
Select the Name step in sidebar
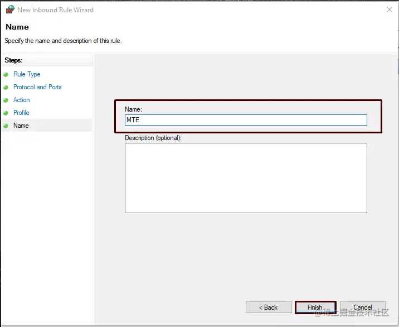click(x=21, y=126)
